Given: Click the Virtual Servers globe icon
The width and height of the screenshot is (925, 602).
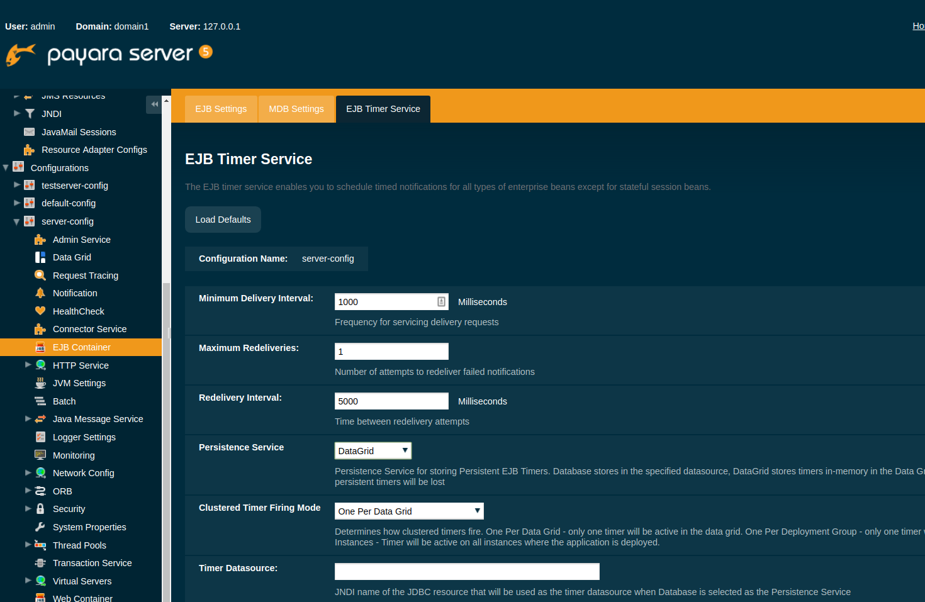Looking at the screenshot, I should 40,581.
